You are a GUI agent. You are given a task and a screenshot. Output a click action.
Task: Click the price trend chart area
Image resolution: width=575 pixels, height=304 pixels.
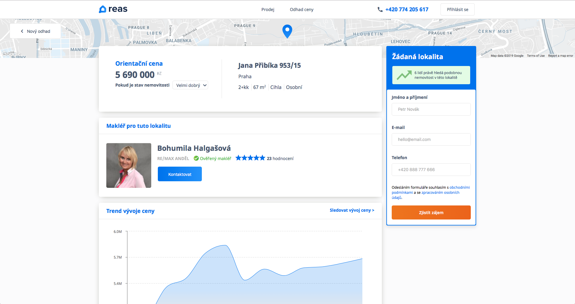[x=245, y=267]
